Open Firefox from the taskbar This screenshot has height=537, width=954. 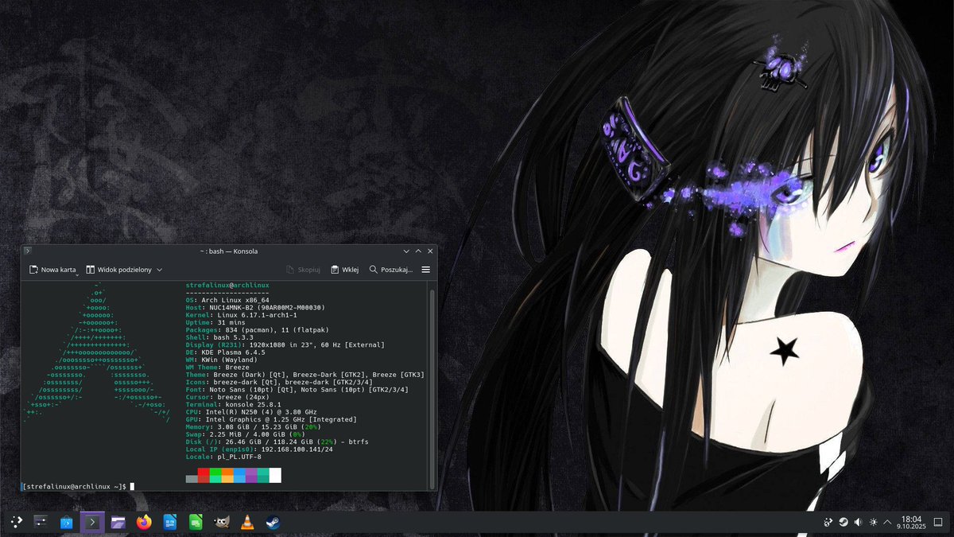144,522
